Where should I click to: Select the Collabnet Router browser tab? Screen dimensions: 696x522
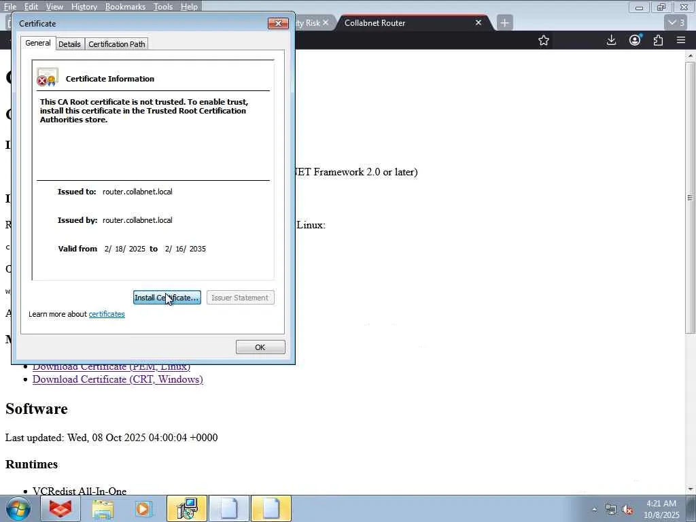[408, 22]
